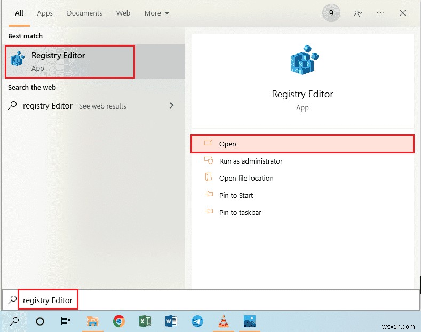This screenshot has width=421, height=332.
Task: Expand web results chevron arrow
Action: coord(172,105)
